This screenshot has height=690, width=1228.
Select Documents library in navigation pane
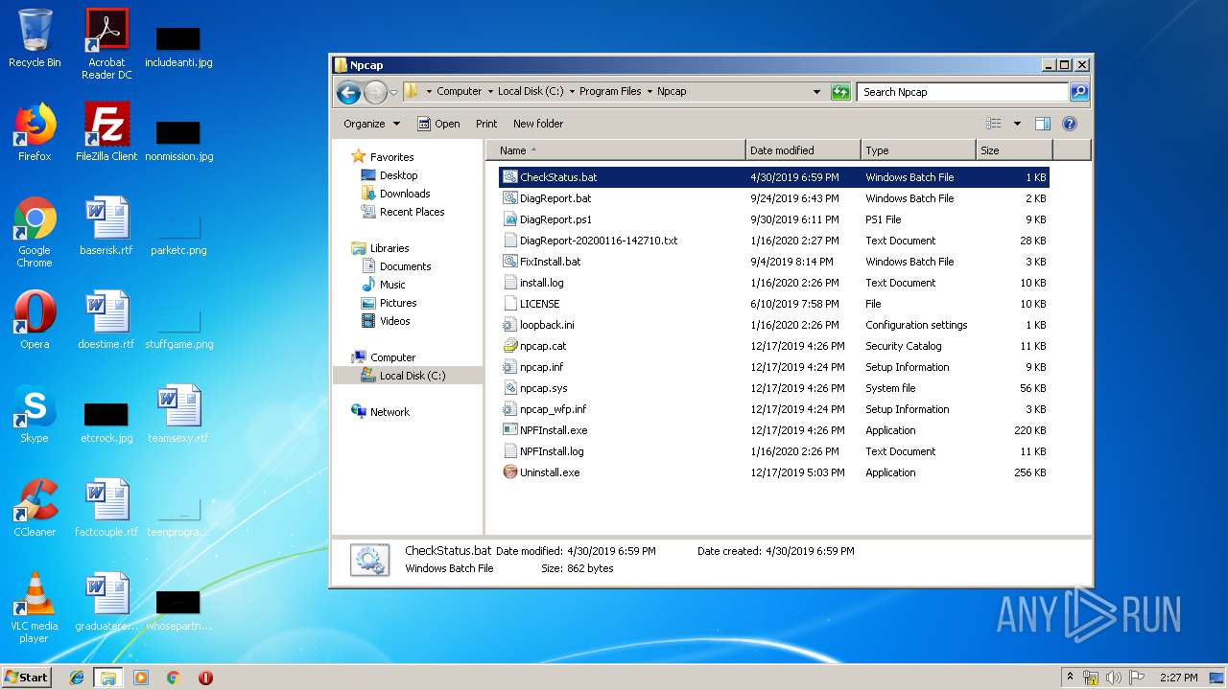[x=405, y=266]
